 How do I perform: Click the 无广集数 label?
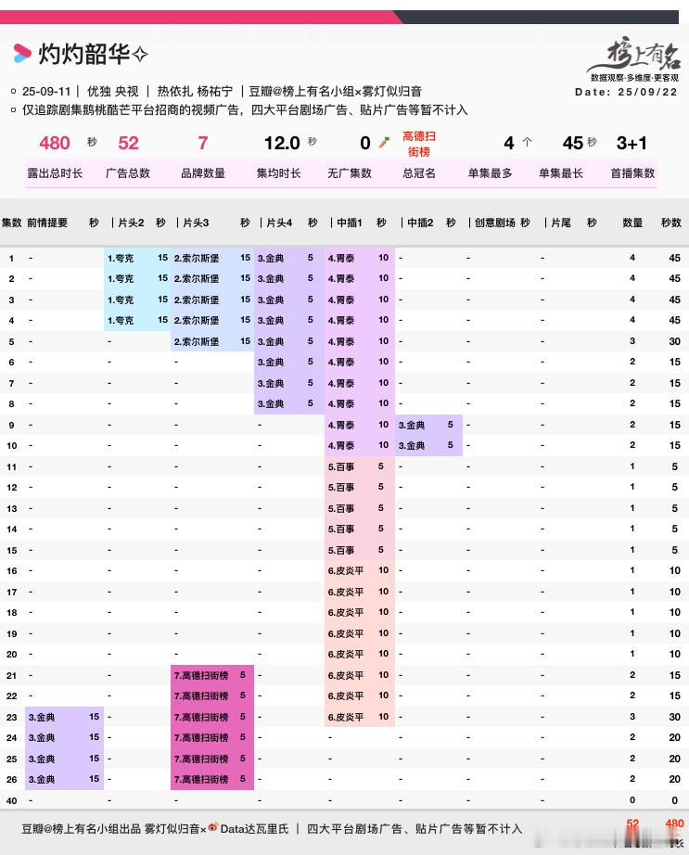350,173
